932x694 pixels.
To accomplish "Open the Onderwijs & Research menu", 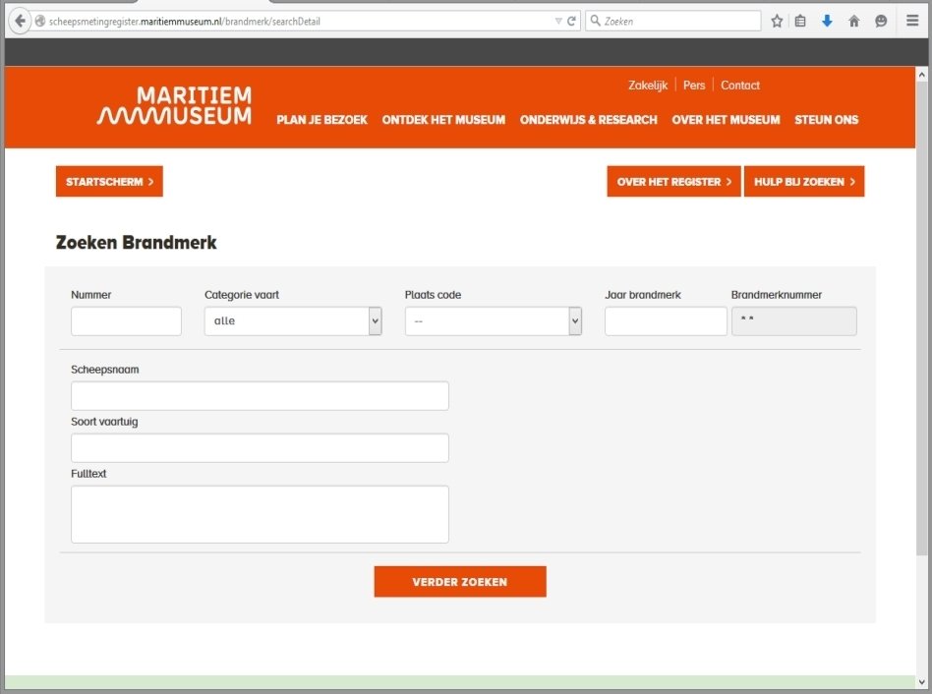I will click(589, 119).
